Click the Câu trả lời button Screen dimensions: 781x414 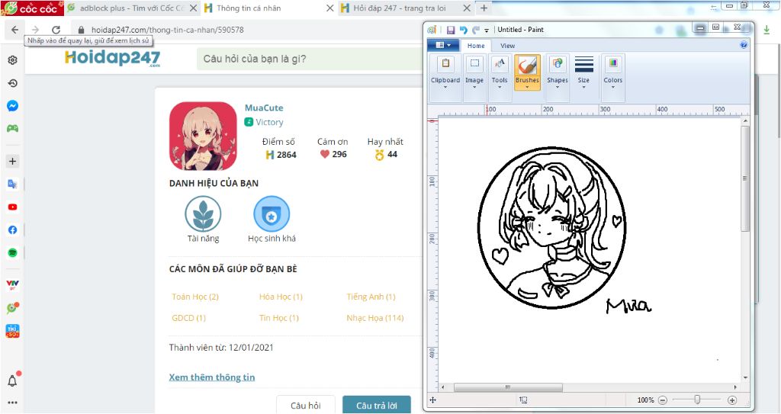[x=377, y=405]
